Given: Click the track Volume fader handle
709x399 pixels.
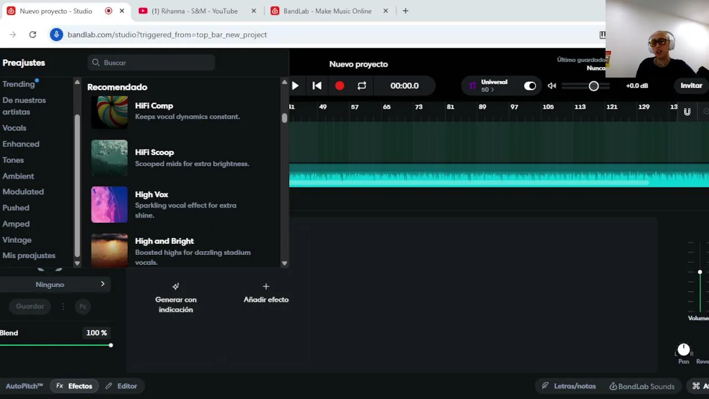Looking at the screenshot, I should click(x=700, y=272).
